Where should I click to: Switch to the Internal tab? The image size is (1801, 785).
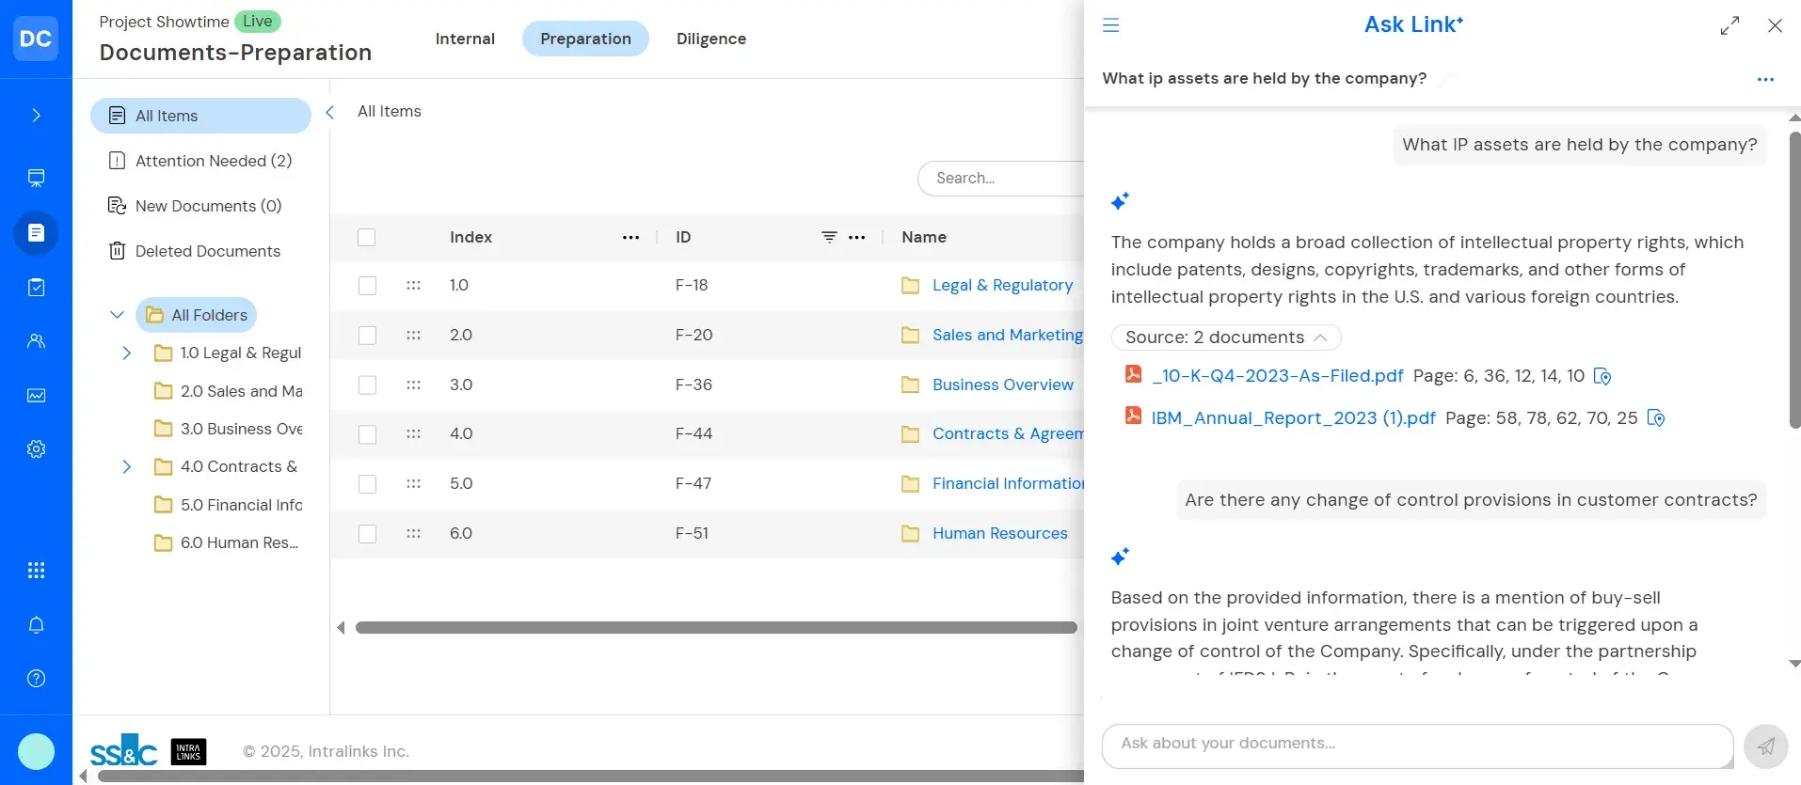point(465,39)
